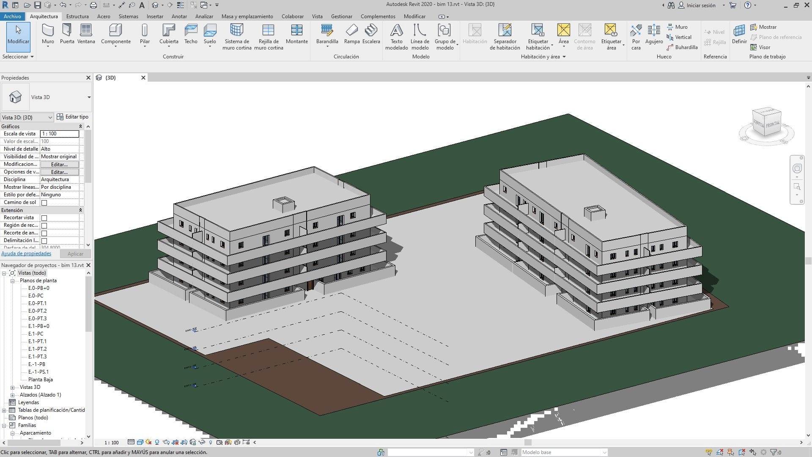
Task: Open the Ayuda de propiedades link
Action: (26, 253)
